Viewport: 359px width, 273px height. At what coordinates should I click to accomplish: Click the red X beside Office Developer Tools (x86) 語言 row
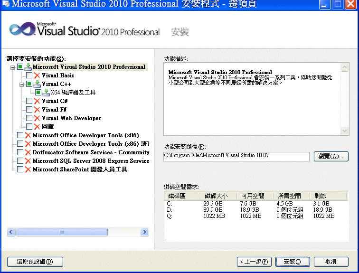[28, 144]
